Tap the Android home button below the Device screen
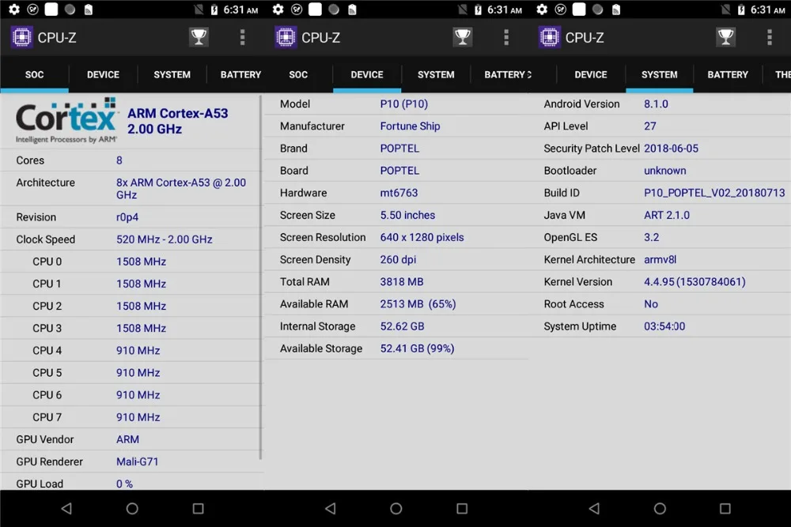Image resolution: width=791 pixels, height=527 pixels. tap(396, 509)
